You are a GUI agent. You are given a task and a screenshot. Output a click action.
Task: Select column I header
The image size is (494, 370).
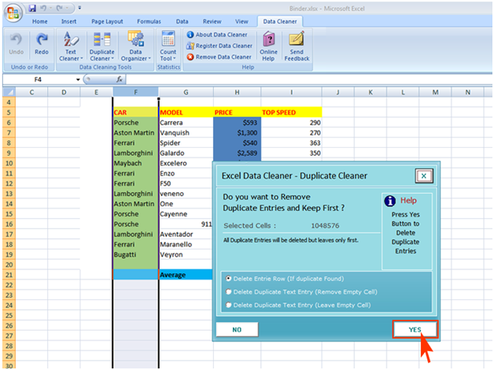pyautogui.click(x=291, y=92)
